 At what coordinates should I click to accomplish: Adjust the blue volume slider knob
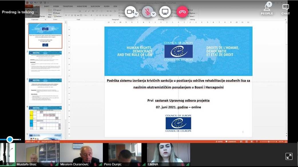tap(10, 140)
